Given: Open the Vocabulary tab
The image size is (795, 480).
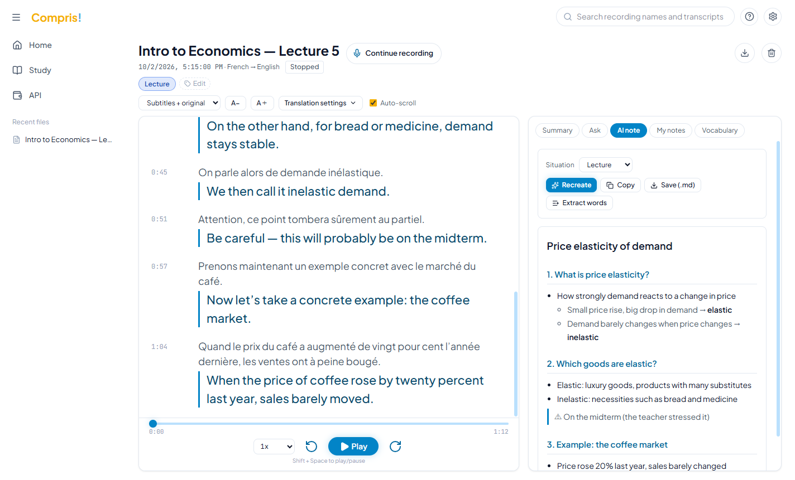Looking at the screenshot, I should 720,130.
